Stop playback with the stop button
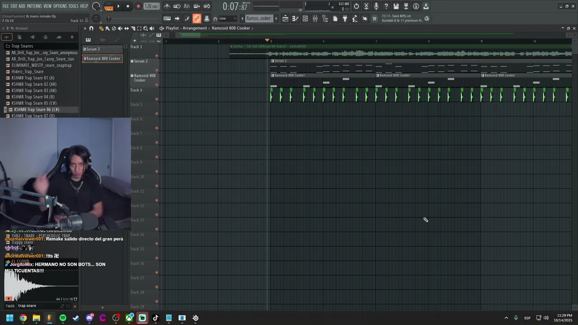Screen dimensions: 578x325 click(x=128, y=6)
